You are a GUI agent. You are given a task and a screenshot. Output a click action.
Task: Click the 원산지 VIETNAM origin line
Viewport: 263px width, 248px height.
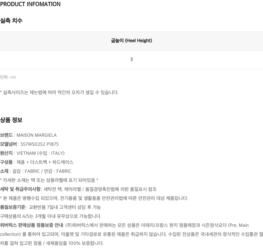(x=32, y=153)
